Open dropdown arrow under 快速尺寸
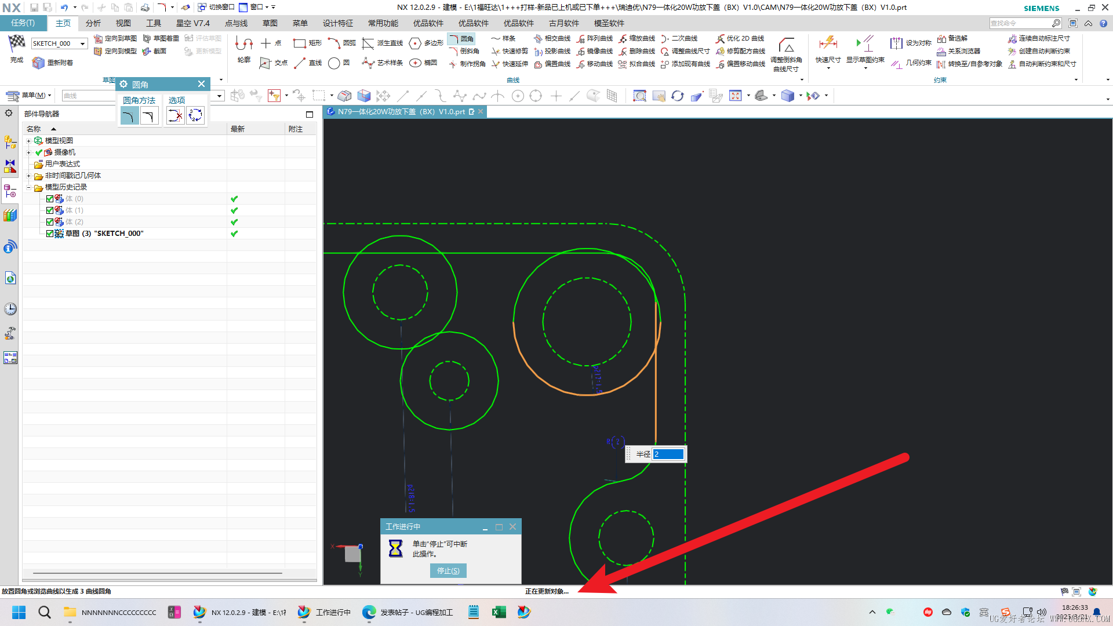 coord(828,68)
